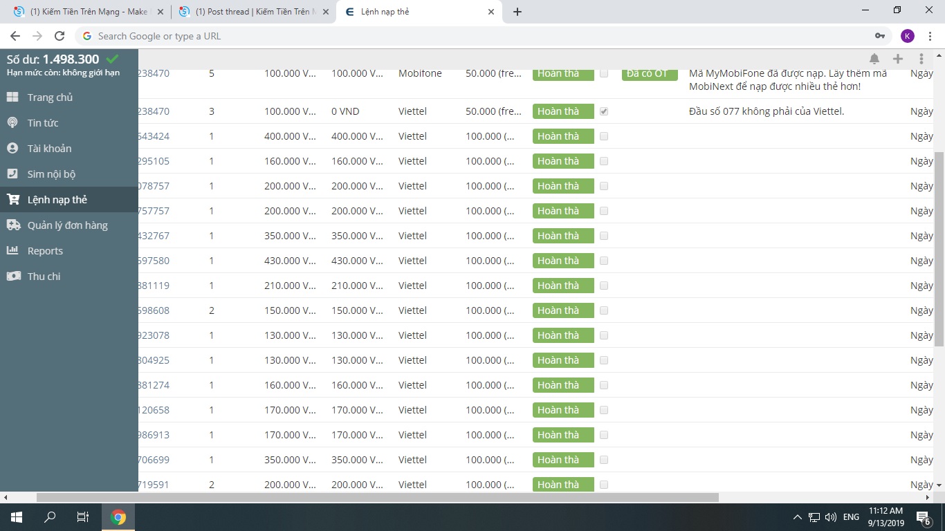Click the Trang chủ grid icon
Viewport: 945px width, 531px height.
tap(12, 97)
